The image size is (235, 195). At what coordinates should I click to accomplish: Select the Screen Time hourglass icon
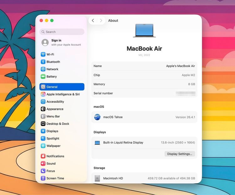(43, 178)
